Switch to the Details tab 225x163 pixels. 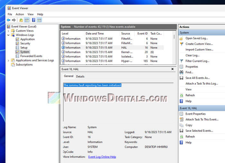(x=80, y=77)
